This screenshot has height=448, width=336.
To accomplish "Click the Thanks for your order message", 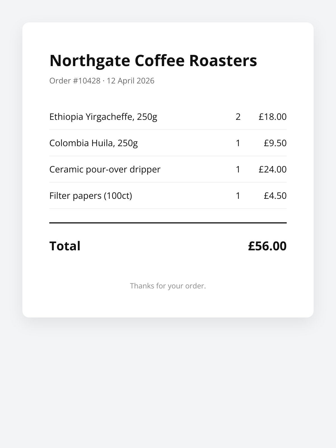I will click(168, 286).
